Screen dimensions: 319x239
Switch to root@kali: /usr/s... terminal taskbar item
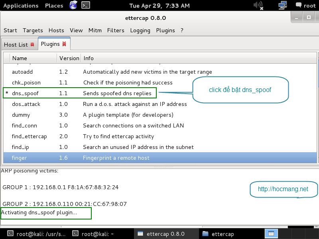coord(37,234)
